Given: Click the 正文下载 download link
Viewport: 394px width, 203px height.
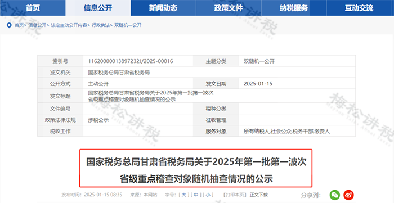Looking at the screenshot, I should tap(258, 195).
